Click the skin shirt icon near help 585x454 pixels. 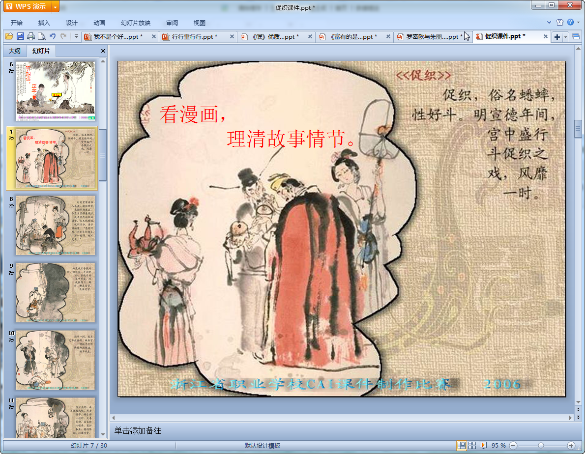tap(559, 23)
